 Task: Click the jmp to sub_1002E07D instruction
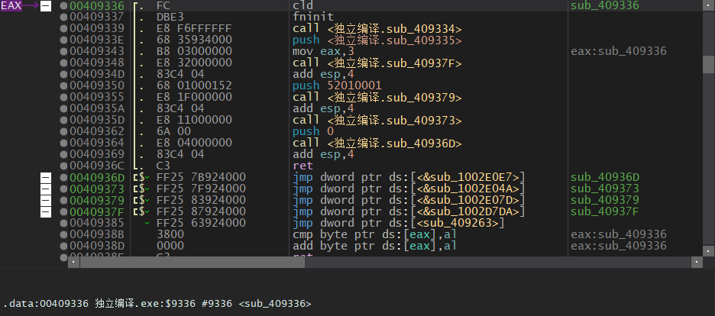pos(409,200)
